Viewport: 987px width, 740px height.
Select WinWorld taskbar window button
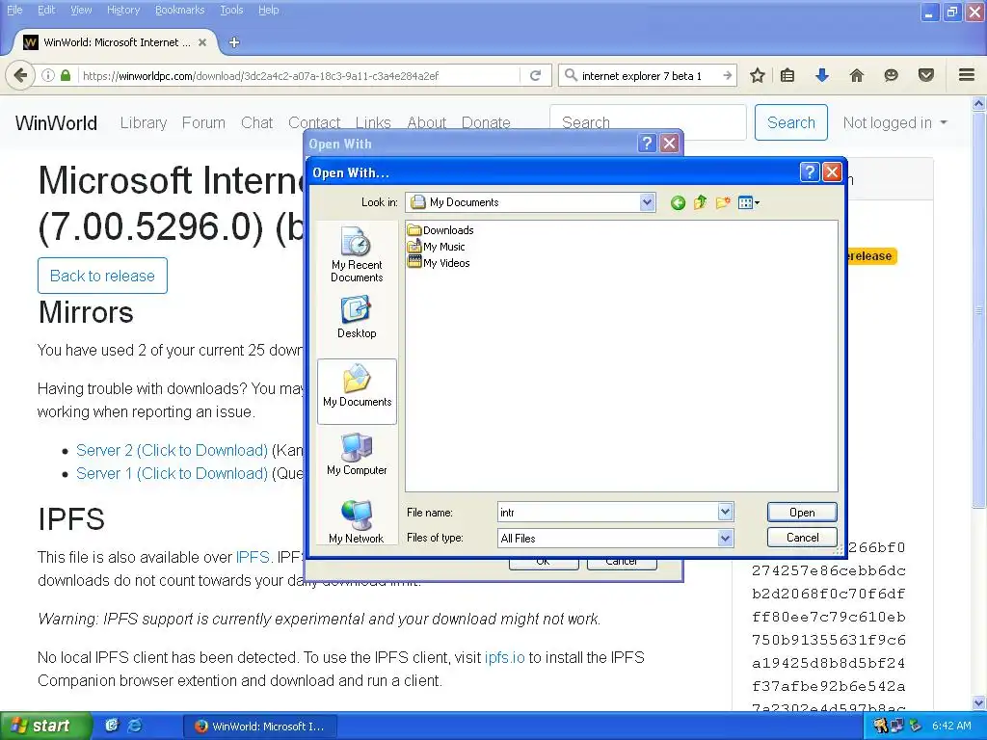pos(260,727)
